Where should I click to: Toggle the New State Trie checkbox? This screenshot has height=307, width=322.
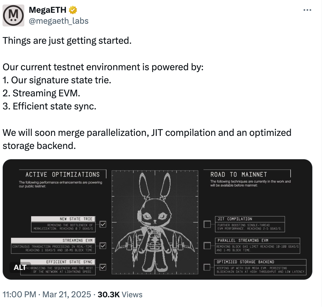click(x=103, y=224)
